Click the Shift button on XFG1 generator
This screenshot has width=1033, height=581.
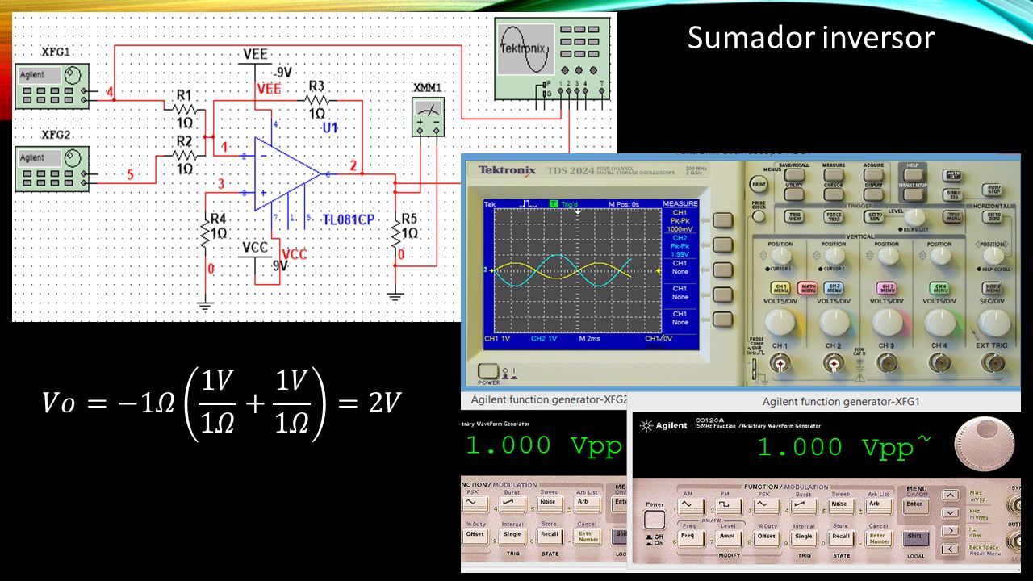[916, 538]
